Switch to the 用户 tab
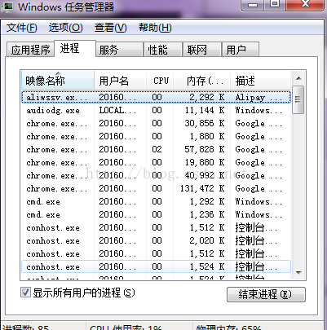The height and width of the screenshot is (330, 327). pyautogui.click(x=241, y=50)
